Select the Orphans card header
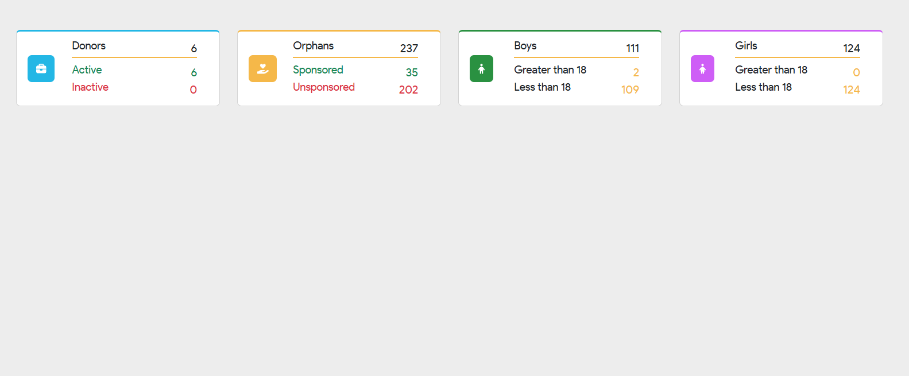 pos(314,46)
